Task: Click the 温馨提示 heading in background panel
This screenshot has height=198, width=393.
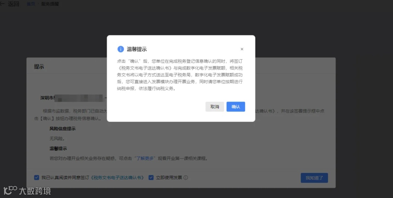Action: click(58, 148)
